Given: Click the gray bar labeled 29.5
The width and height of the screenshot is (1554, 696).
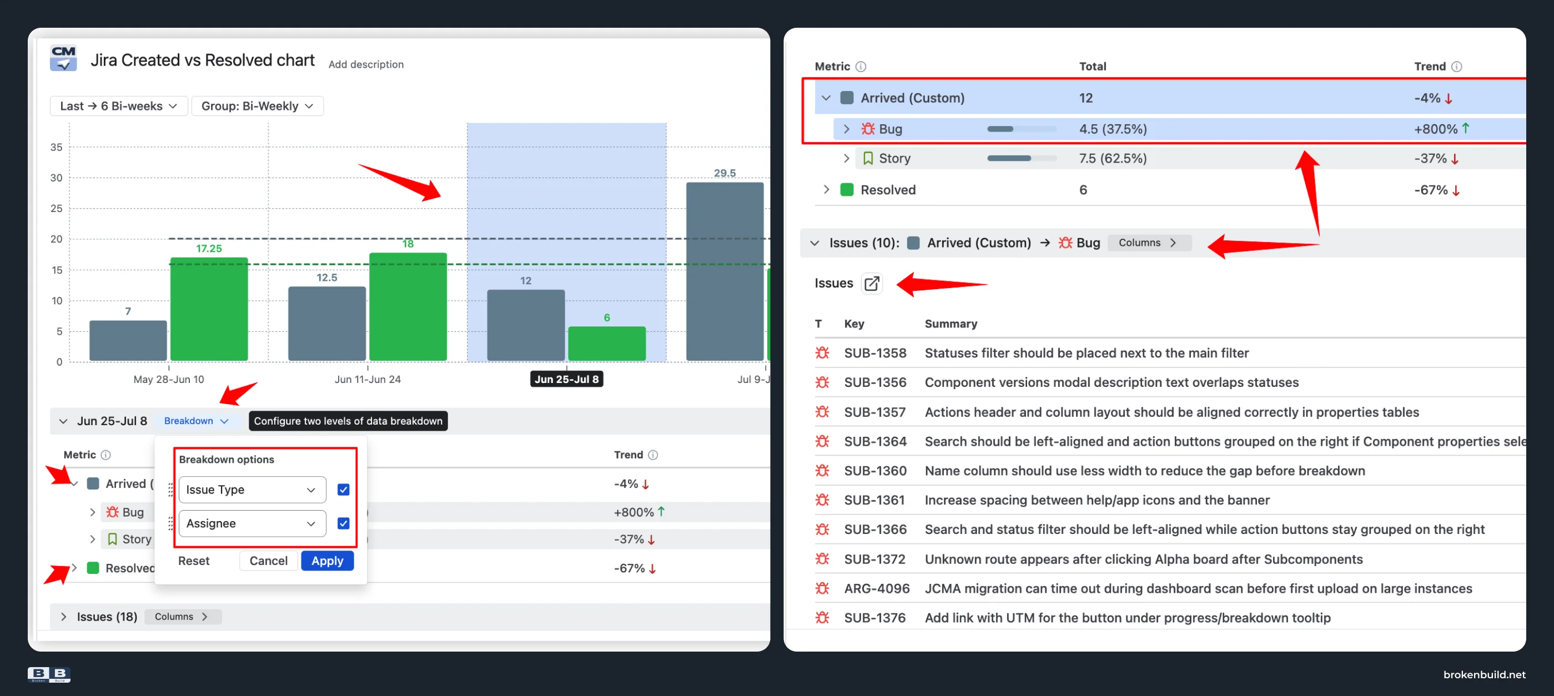Looking at the screenshot, I should (725, 271).
